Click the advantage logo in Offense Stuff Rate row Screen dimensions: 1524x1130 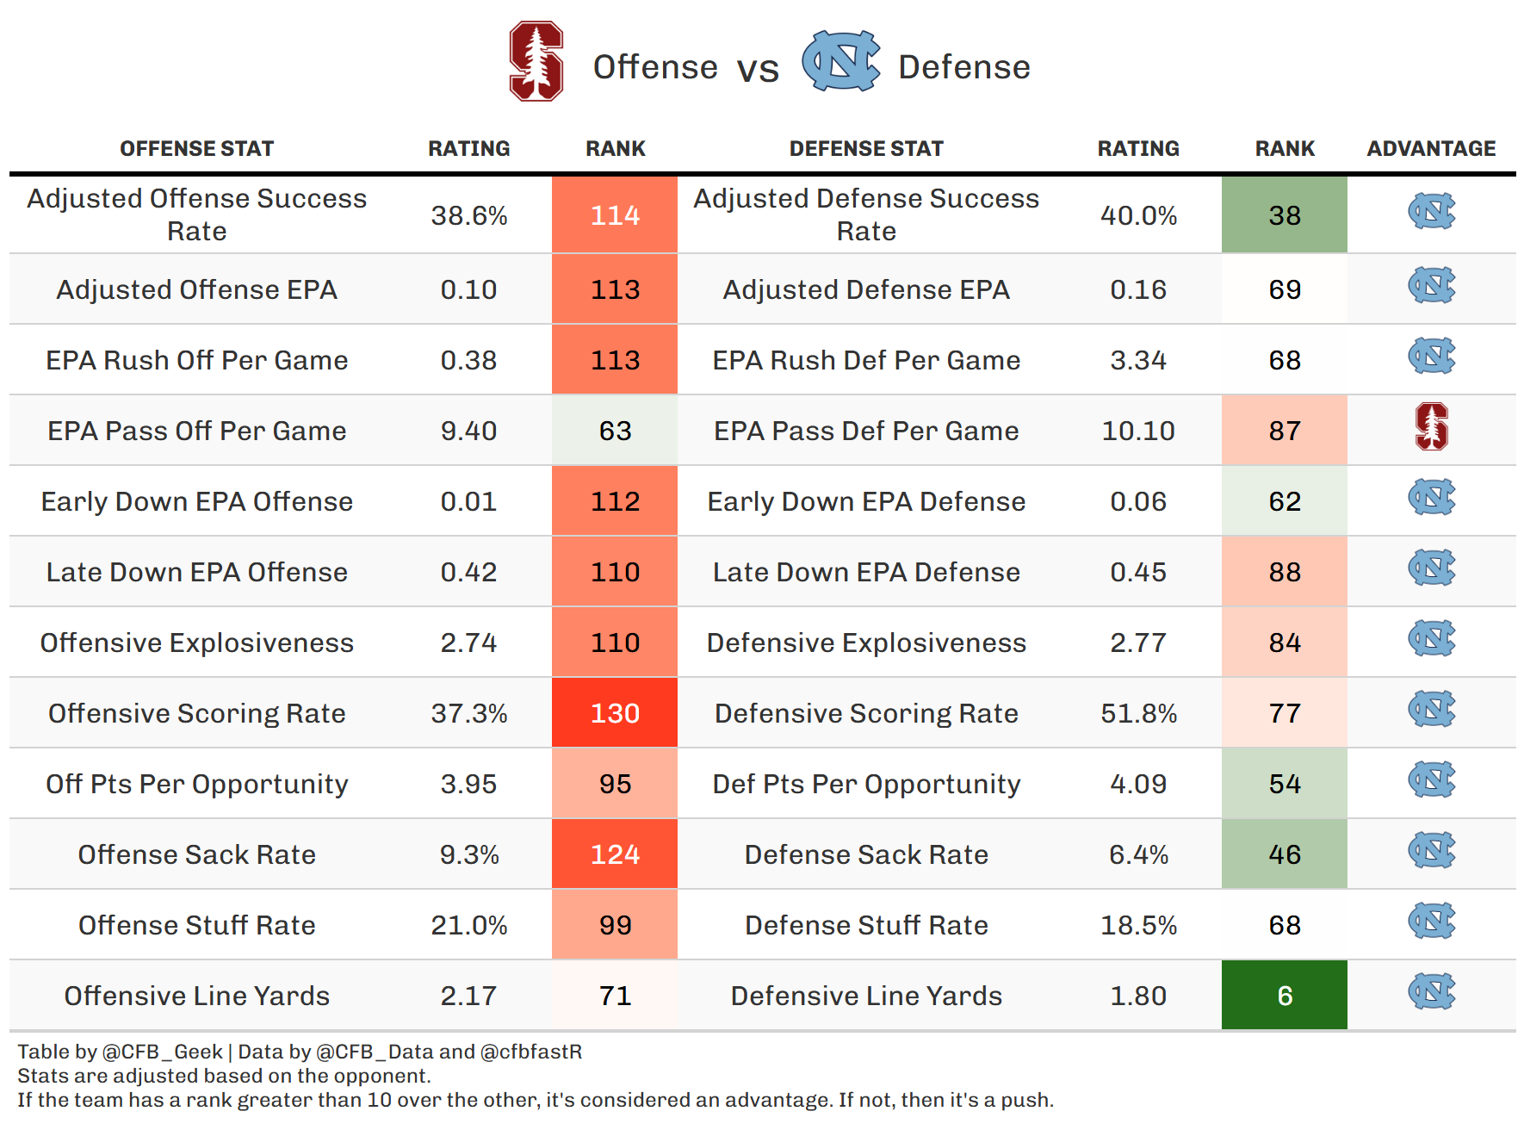1431,921
